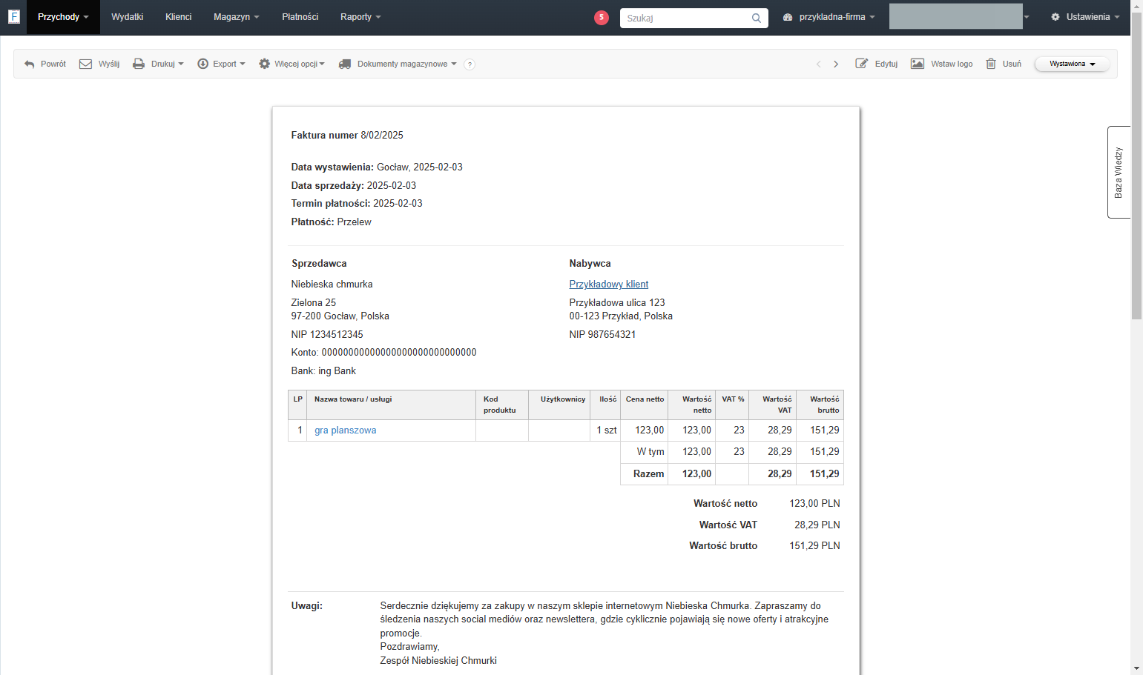Screen dimensions: 1143x675
Task: Open the Płatności menu item
Action: pyautogui.click(x=300, y=17)
